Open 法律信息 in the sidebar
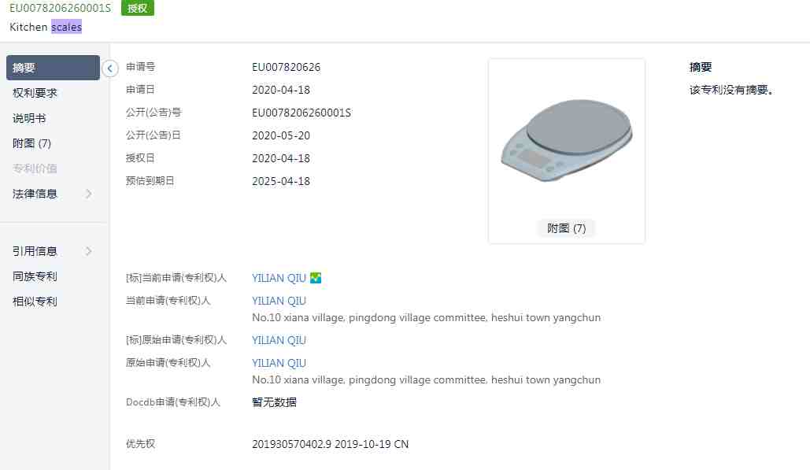Image resolution: width=810 pixels, height=470 pixels. [x=35, y=194]
